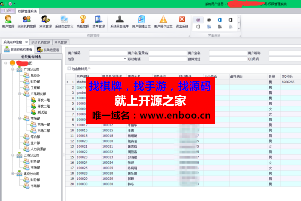Select user row 朱丽华
Screen dimensions: 301x201
coord(183,125)
